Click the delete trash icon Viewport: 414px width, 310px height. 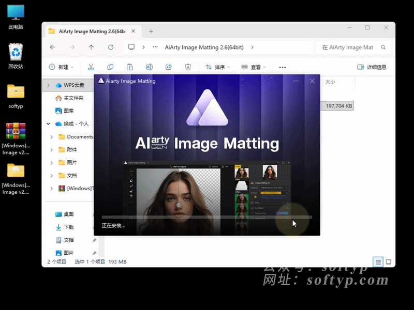pyautogui.click(x=188, y=67)
